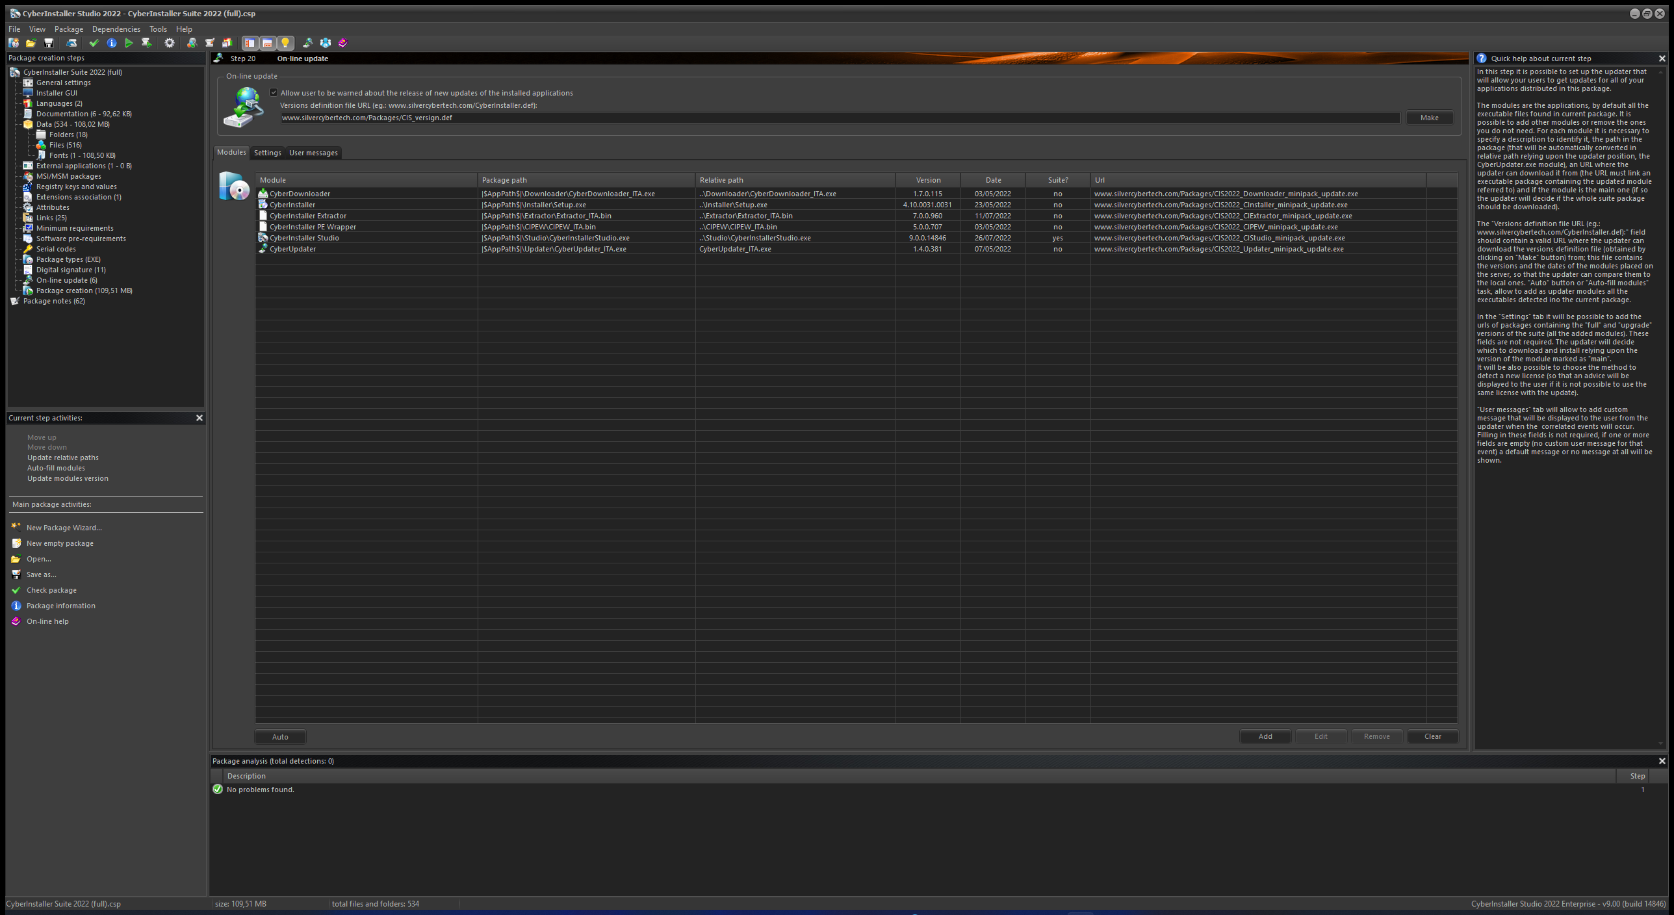This screenshot has width=1674, height=915.
Task: Click the green play arrow toolbar icon
Action: coord(129,43)
